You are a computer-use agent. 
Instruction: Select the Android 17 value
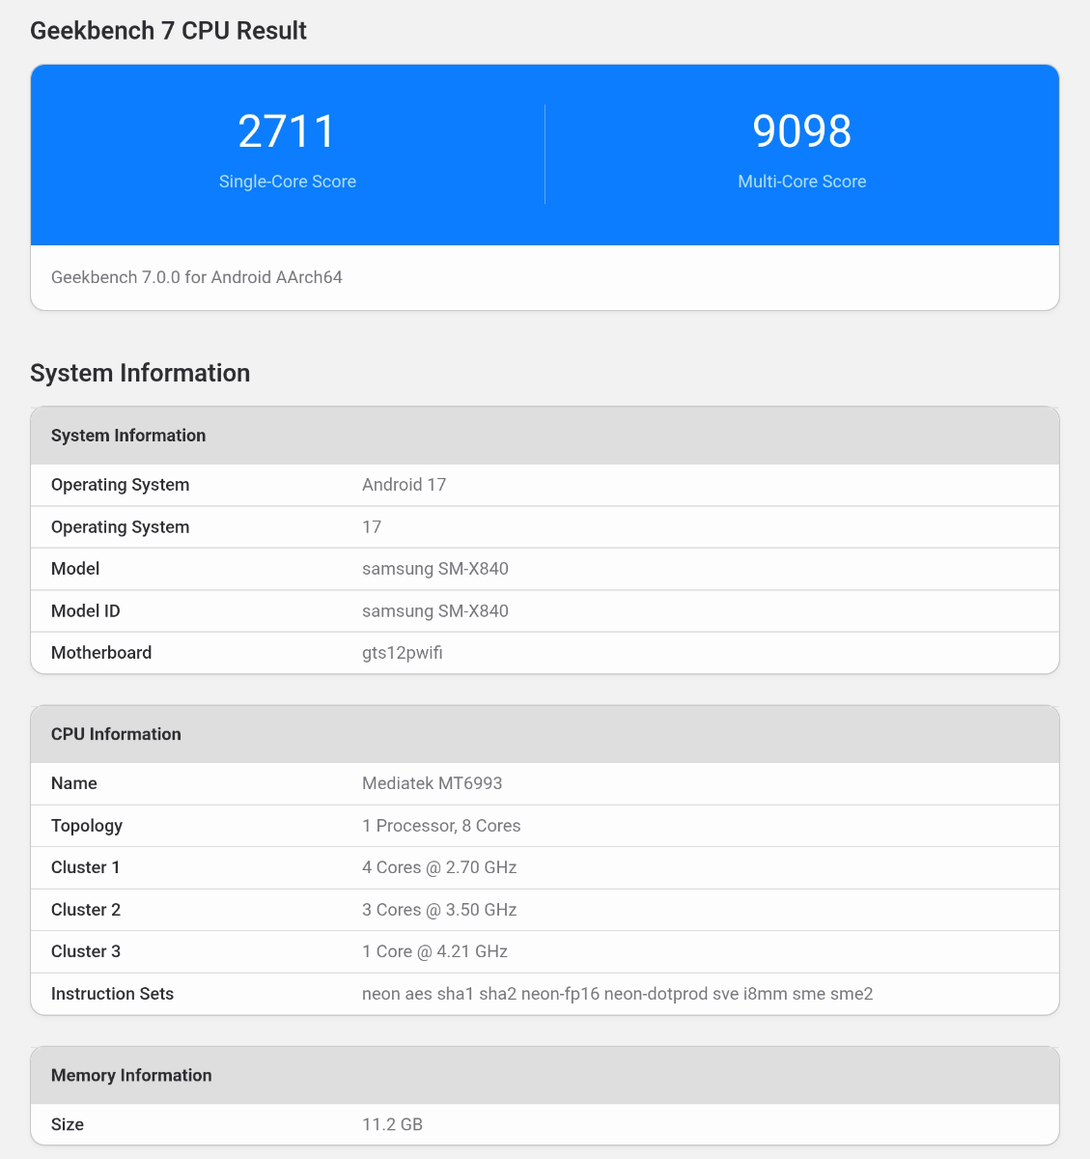(x=404, y=485)
